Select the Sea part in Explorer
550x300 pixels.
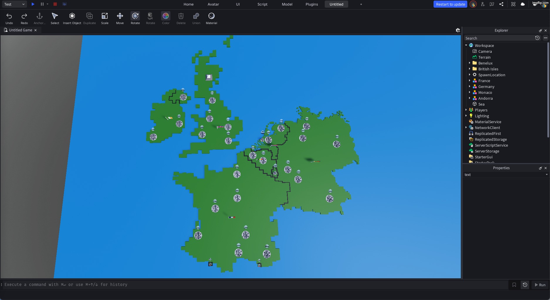481,104
